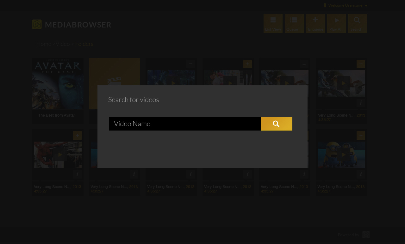Click the yellow search submit button
The image size is (405, 244).
[277, 124]
